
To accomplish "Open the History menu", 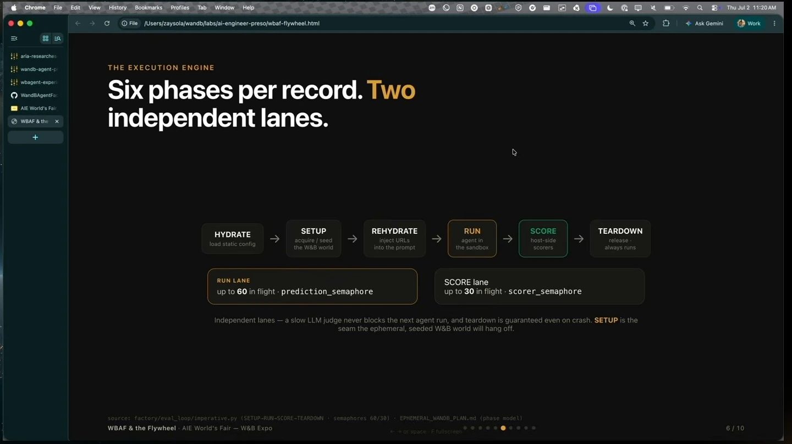I will (118, 8).
